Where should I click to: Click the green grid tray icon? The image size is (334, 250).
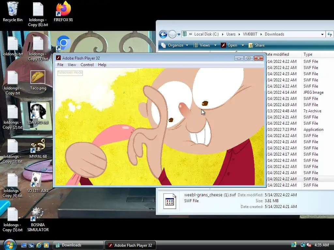pos(294,245)
